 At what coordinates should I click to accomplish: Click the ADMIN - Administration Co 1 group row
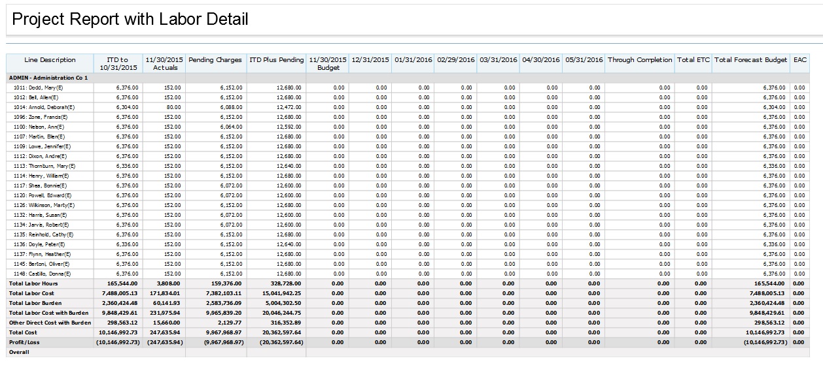[x=48, y=78]
